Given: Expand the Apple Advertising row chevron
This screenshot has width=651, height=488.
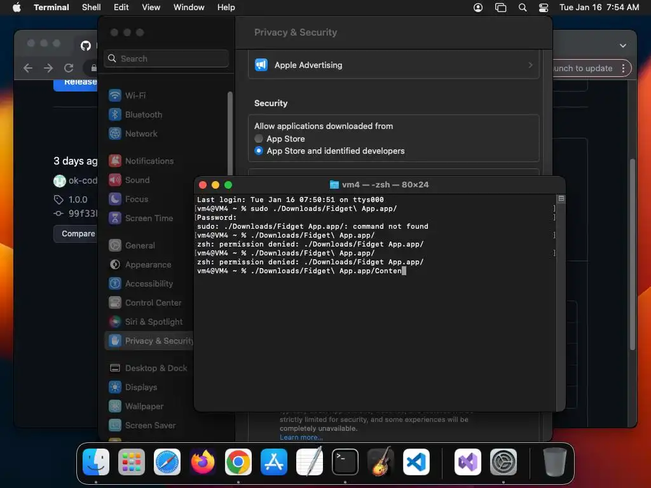Looking at the screenshot, I should point(530,65).
